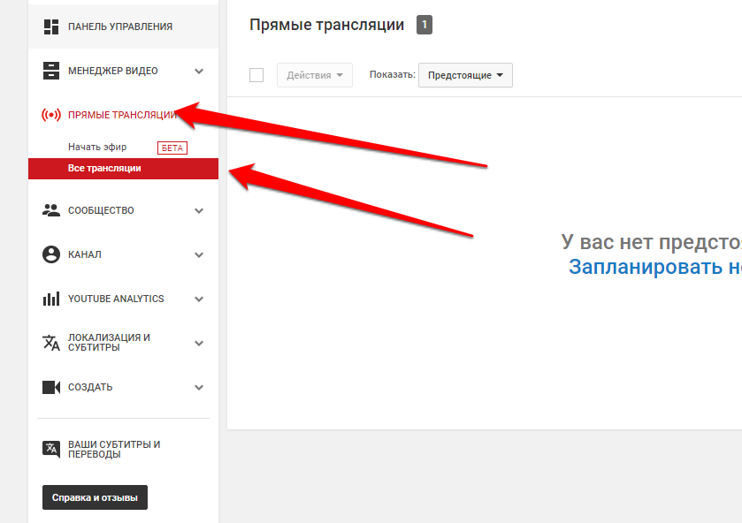The height and width of the screenshot is (523, 742).
Task: Open Начать эфир menu item
Action: tap(97, 147)
